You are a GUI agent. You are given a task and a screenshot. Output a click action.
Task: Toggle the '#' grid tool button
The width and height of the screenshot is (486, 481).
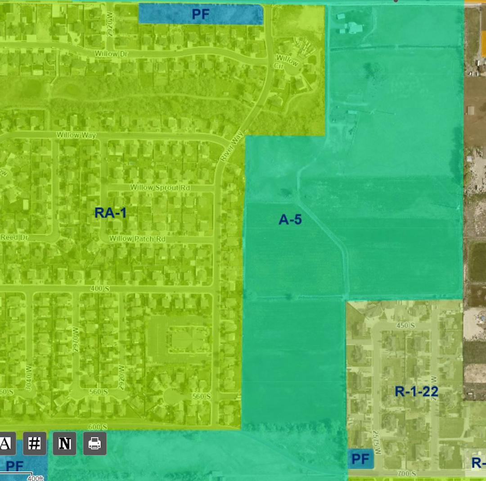point(34,444)
